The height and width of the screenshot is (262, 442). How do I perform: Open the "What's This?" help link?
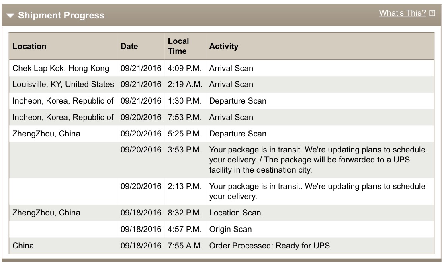(402, 13)
